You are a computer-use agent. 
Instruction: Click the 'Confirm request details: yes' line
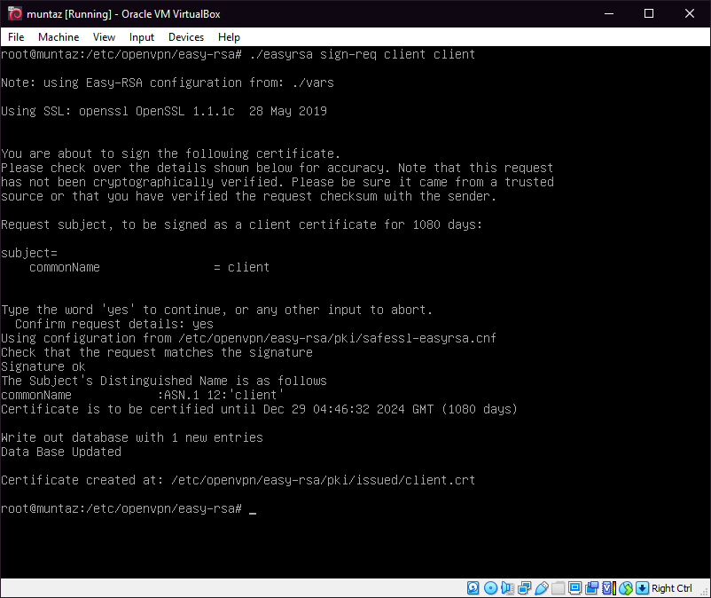pyautogui.click(x=114, y=324)
